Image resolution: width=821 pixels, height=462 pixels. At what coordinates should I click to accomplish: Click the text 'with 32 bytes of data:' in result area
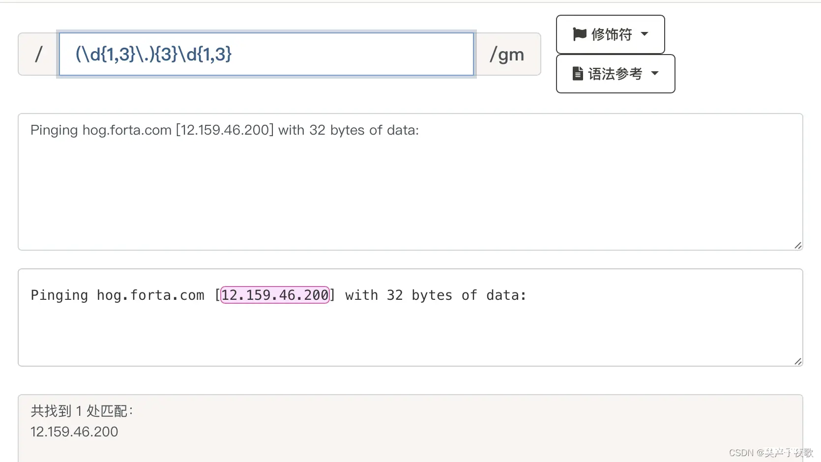tap(436, 295)
